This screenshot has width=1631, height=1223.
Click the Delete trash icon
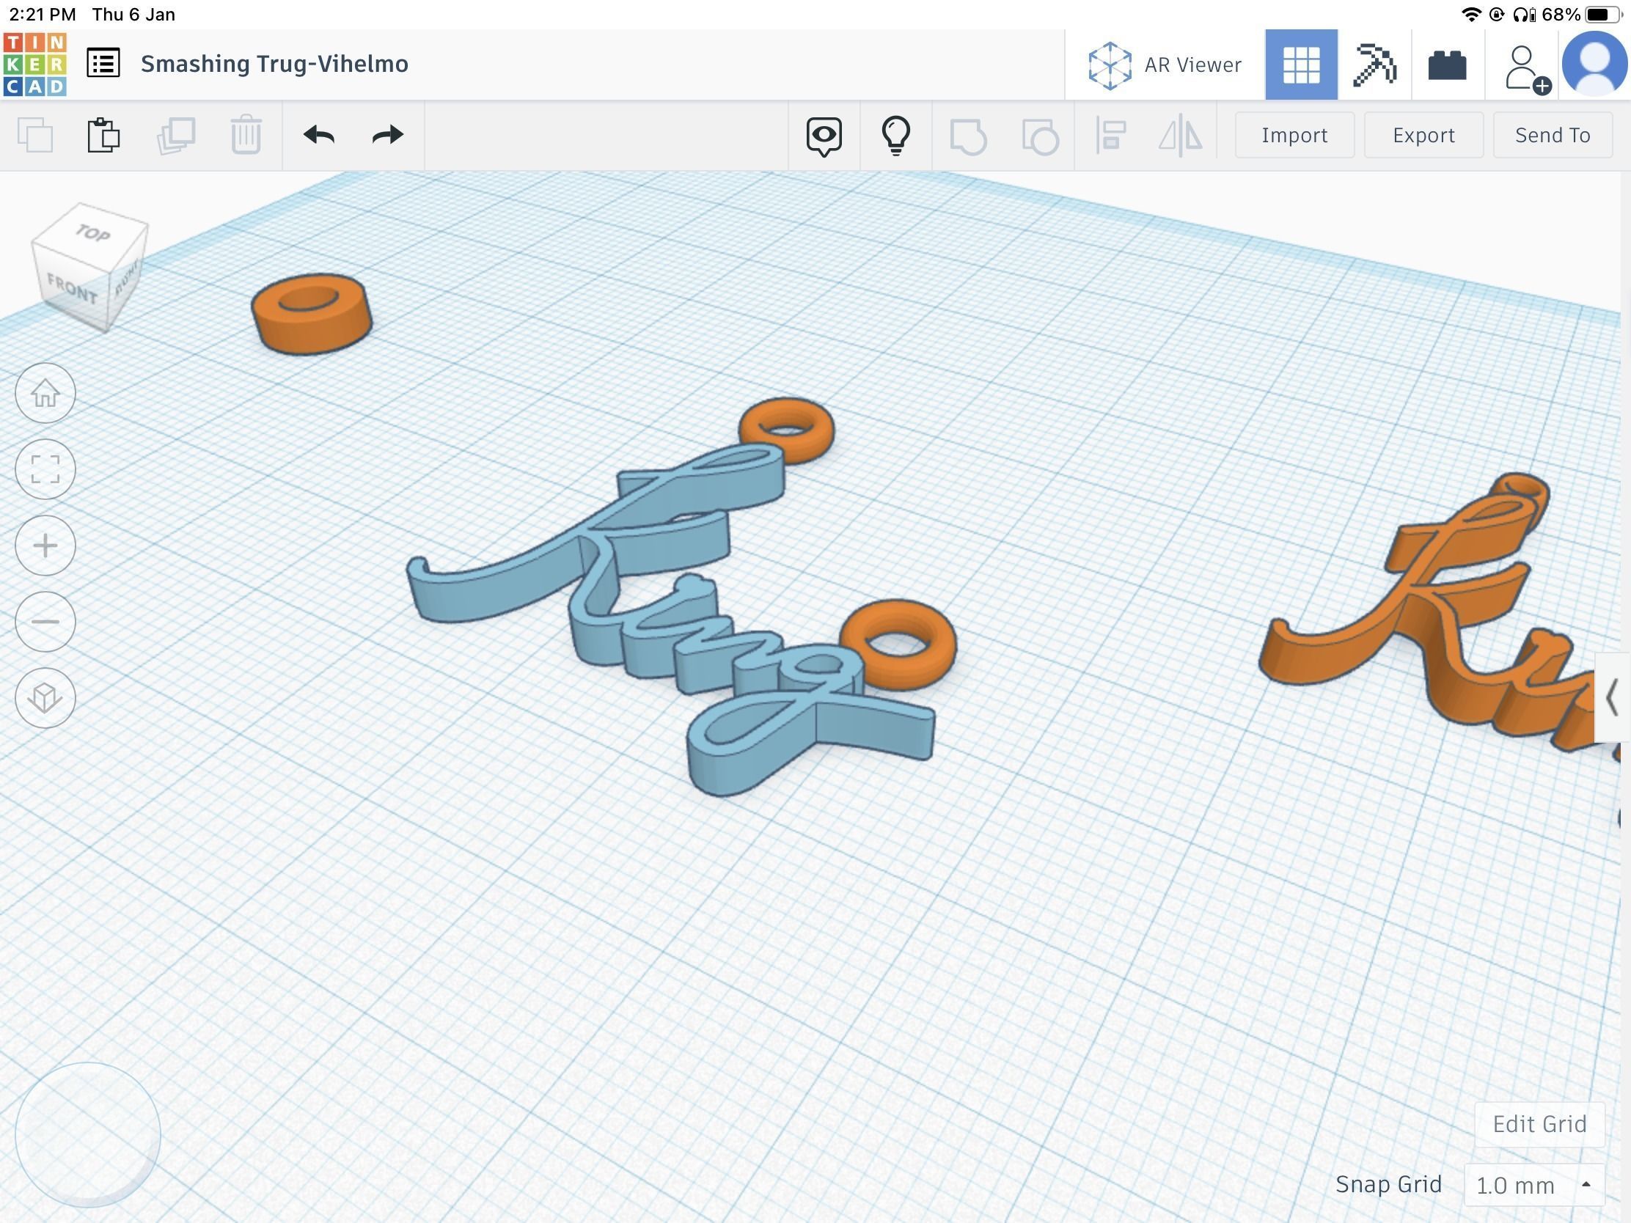tap(246, 136)
